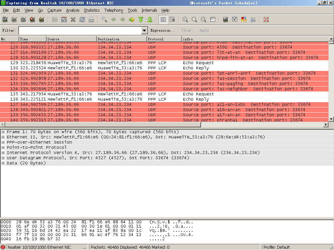The width and height of the screenshot is (334, 250).
Task: Jump to the last packet icon
Action: coord(150,20)
